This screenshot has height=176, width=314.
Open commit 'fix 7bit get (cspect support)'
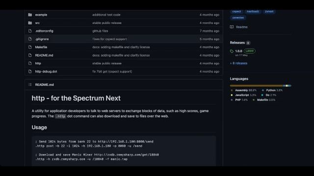(x=112, y=71)
